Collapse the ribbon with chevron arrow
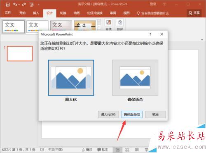Screen dimensions: 206x153 [202, 40]
